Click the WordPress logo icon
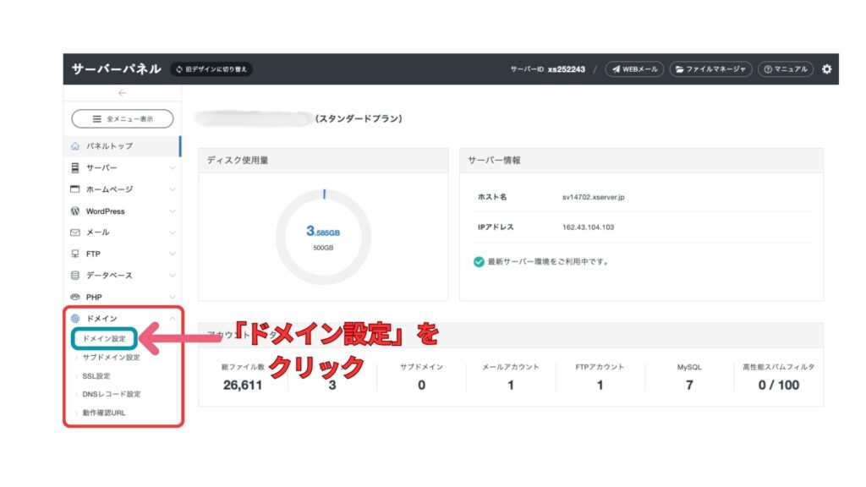The image size is (866, 487). tap(75, 211)
